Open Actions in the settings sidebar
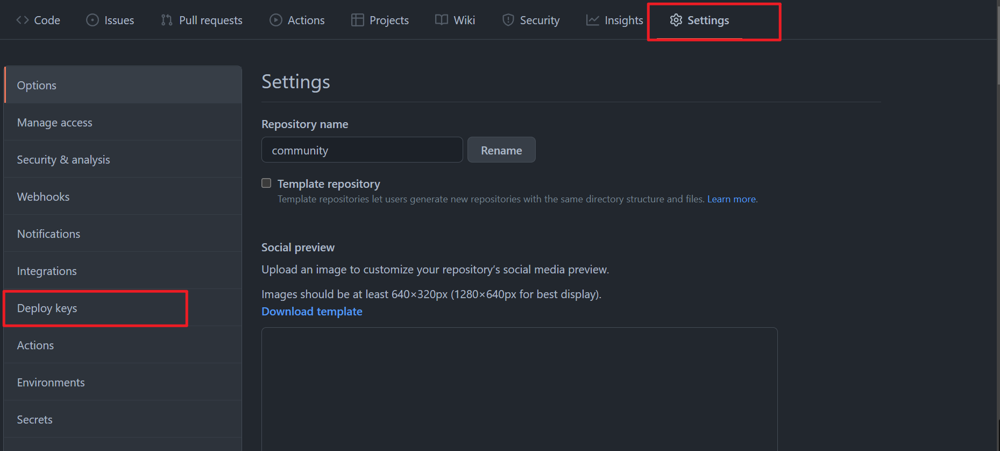1000x451 pixels. pyautogui.click(x=123, y=345)
